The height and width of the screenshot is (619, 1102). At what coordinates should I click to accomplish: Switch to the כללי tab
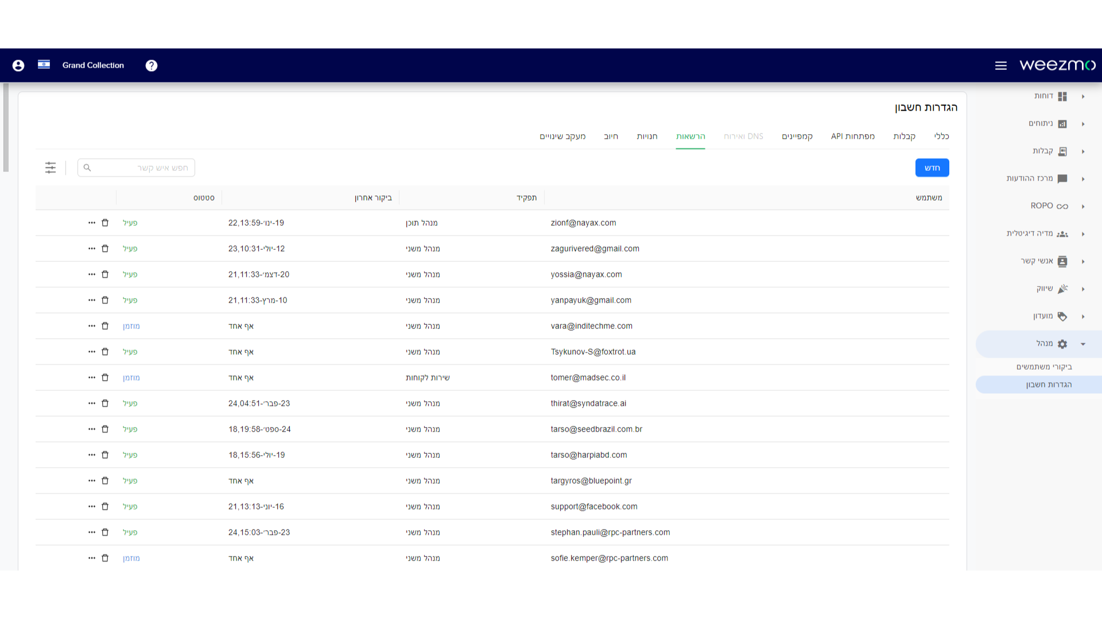(x=941, y=136)
